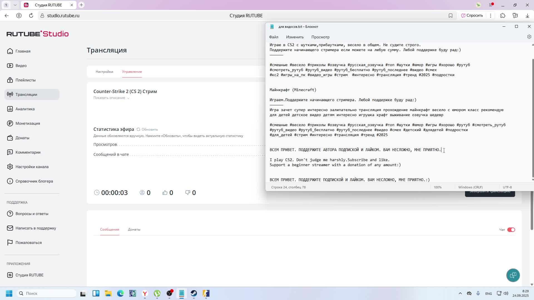
Task: Click Notepad zoom level 100% in status bar
Action: (x=437, y=187)
